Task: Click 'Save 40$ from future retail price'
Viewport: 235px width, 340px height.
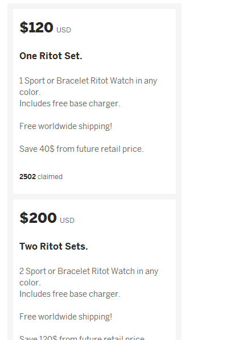Action: 81,149
